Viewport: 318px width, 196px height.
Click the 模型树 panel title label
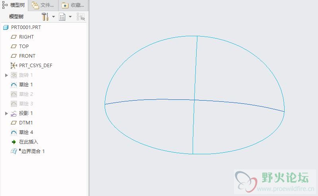pos(16,17)
